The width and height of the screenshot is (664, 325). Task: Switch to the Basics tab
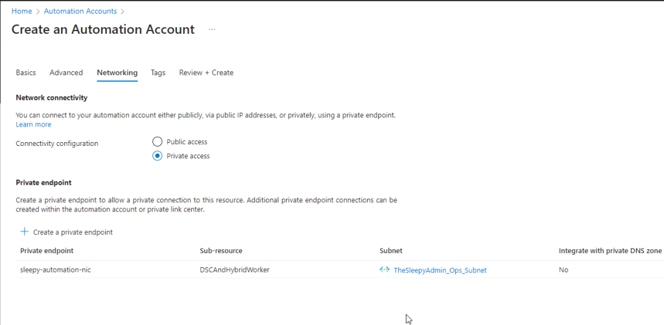coord(26,73)
